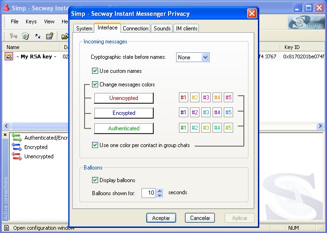Open the View menu in main window
Screen dimensions: 327x233
(49, 21)
